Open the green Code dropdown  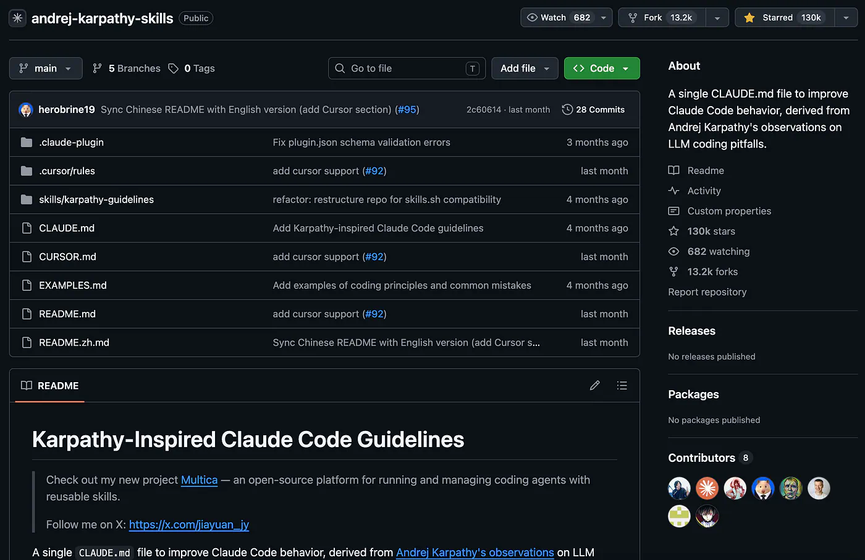[602, 69]
